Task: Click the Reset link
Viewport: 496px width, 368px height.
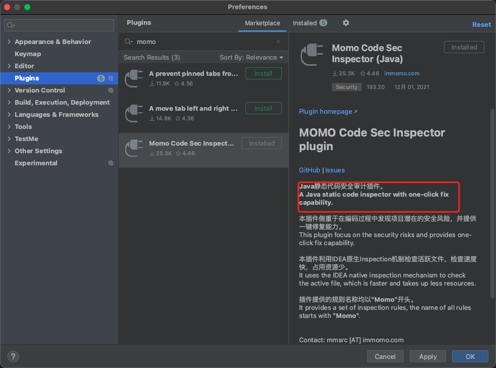Action: 481,25
